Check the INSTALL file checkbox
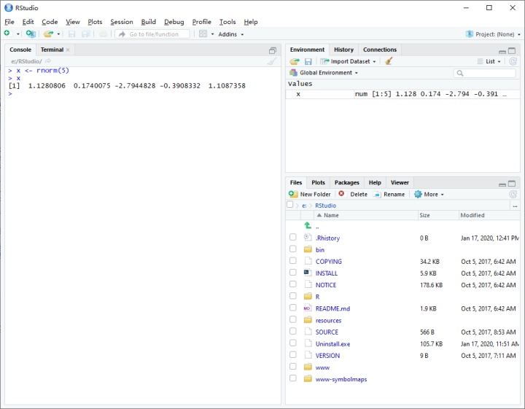Image resolution: width=525 pixels, height=409 pixels. pyautogui.click(x=293, y=273)
